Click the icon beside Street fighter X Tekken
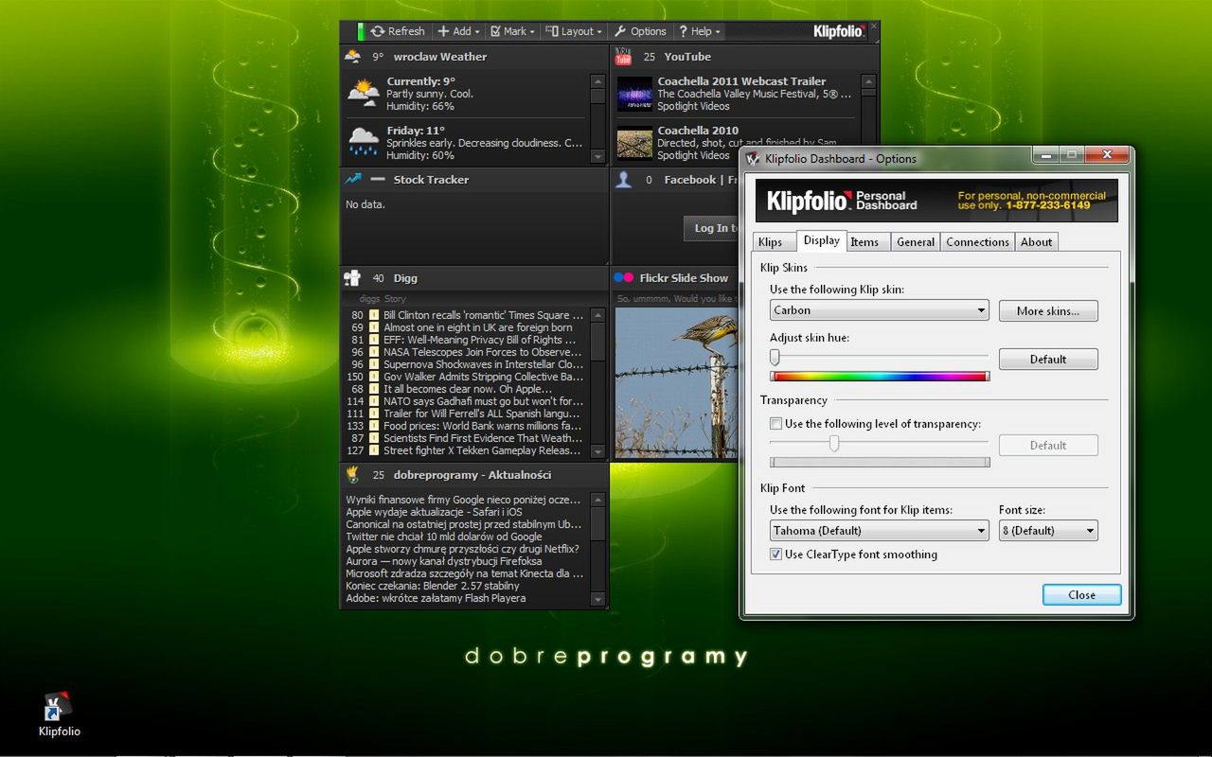The height and width of the screenshot is (757, 1212). tap(374, 450)
